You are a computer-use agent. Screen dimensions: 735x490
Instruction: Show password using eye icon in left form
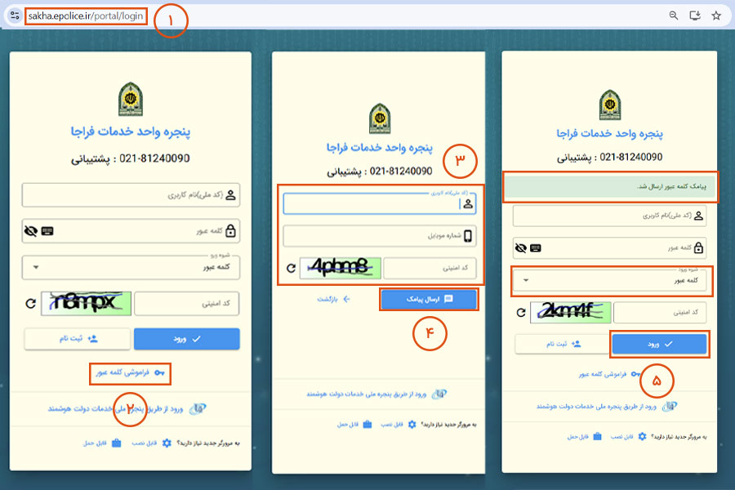click(x=31, y=232)
